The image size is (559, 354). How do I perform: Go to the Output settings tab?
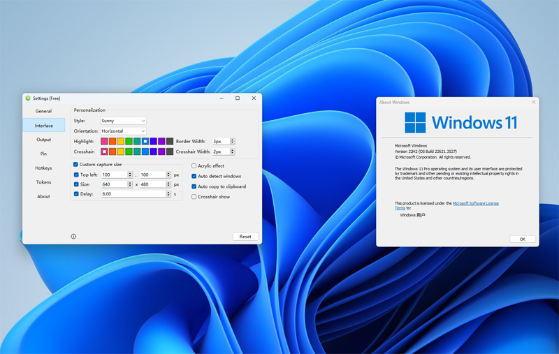coord(43,140)
